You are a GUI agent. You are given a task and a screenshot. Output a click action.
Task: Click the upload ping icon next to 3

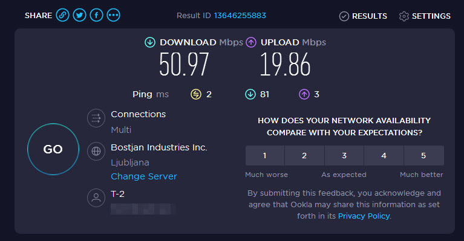[x=304, y=94]
